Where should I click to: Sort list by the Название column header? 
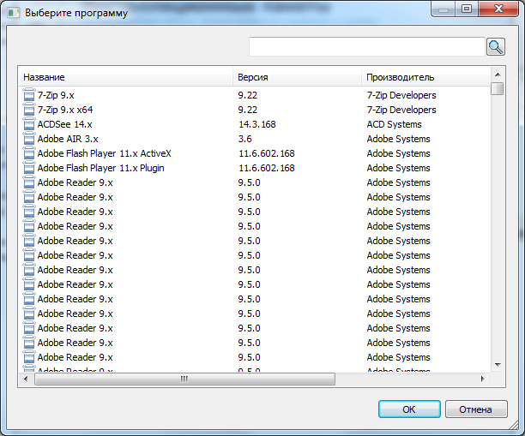pos(126,77)
